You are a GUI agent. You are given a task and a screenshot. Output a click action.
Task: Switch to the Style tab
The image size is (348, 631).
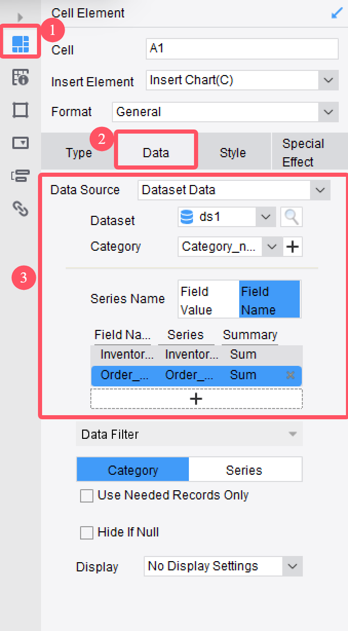point(233,153)
